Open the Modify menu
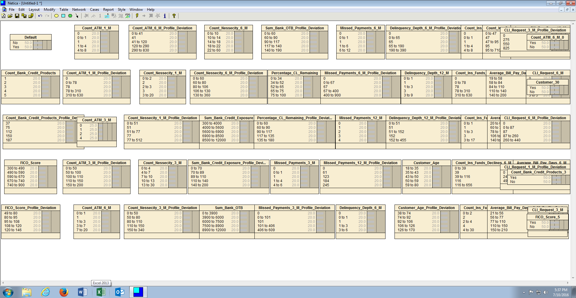Screen dimensions: 576x298 click(49, 10)
